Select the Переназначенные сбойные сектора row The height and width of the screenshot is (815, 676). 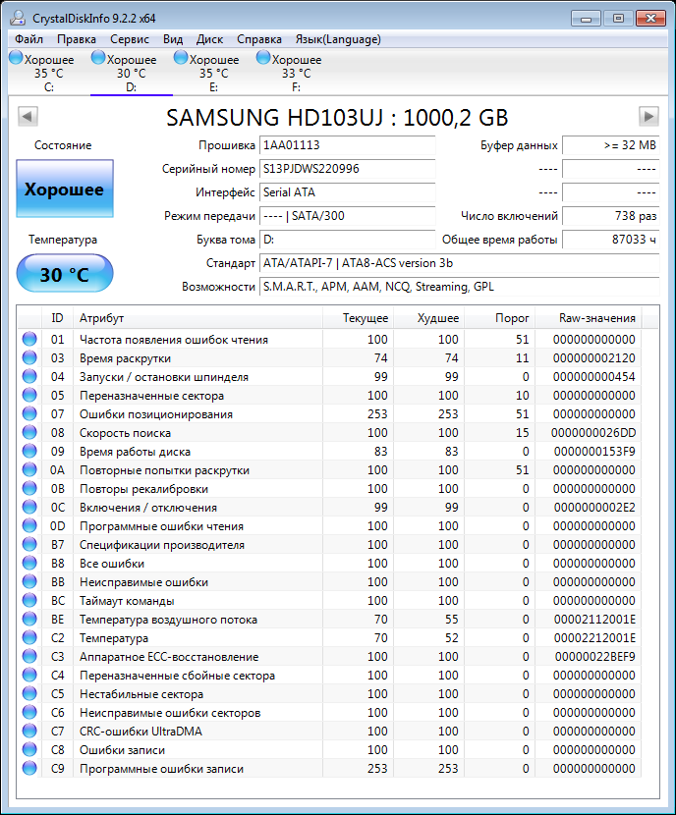point(328,676)
